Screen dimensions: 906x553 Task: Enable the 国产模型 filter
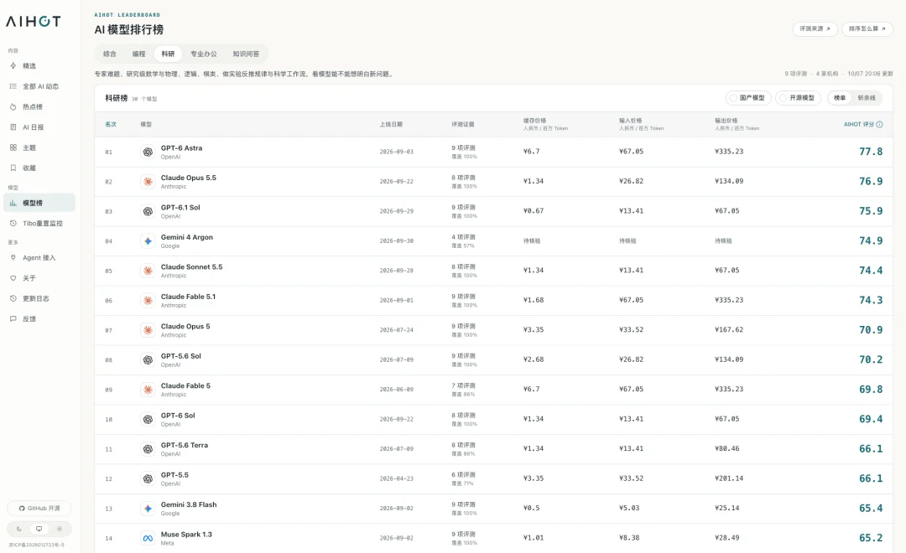tap(748, 98)
